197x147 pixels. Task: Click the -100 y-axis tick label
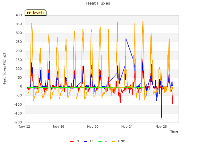[18, 104]
